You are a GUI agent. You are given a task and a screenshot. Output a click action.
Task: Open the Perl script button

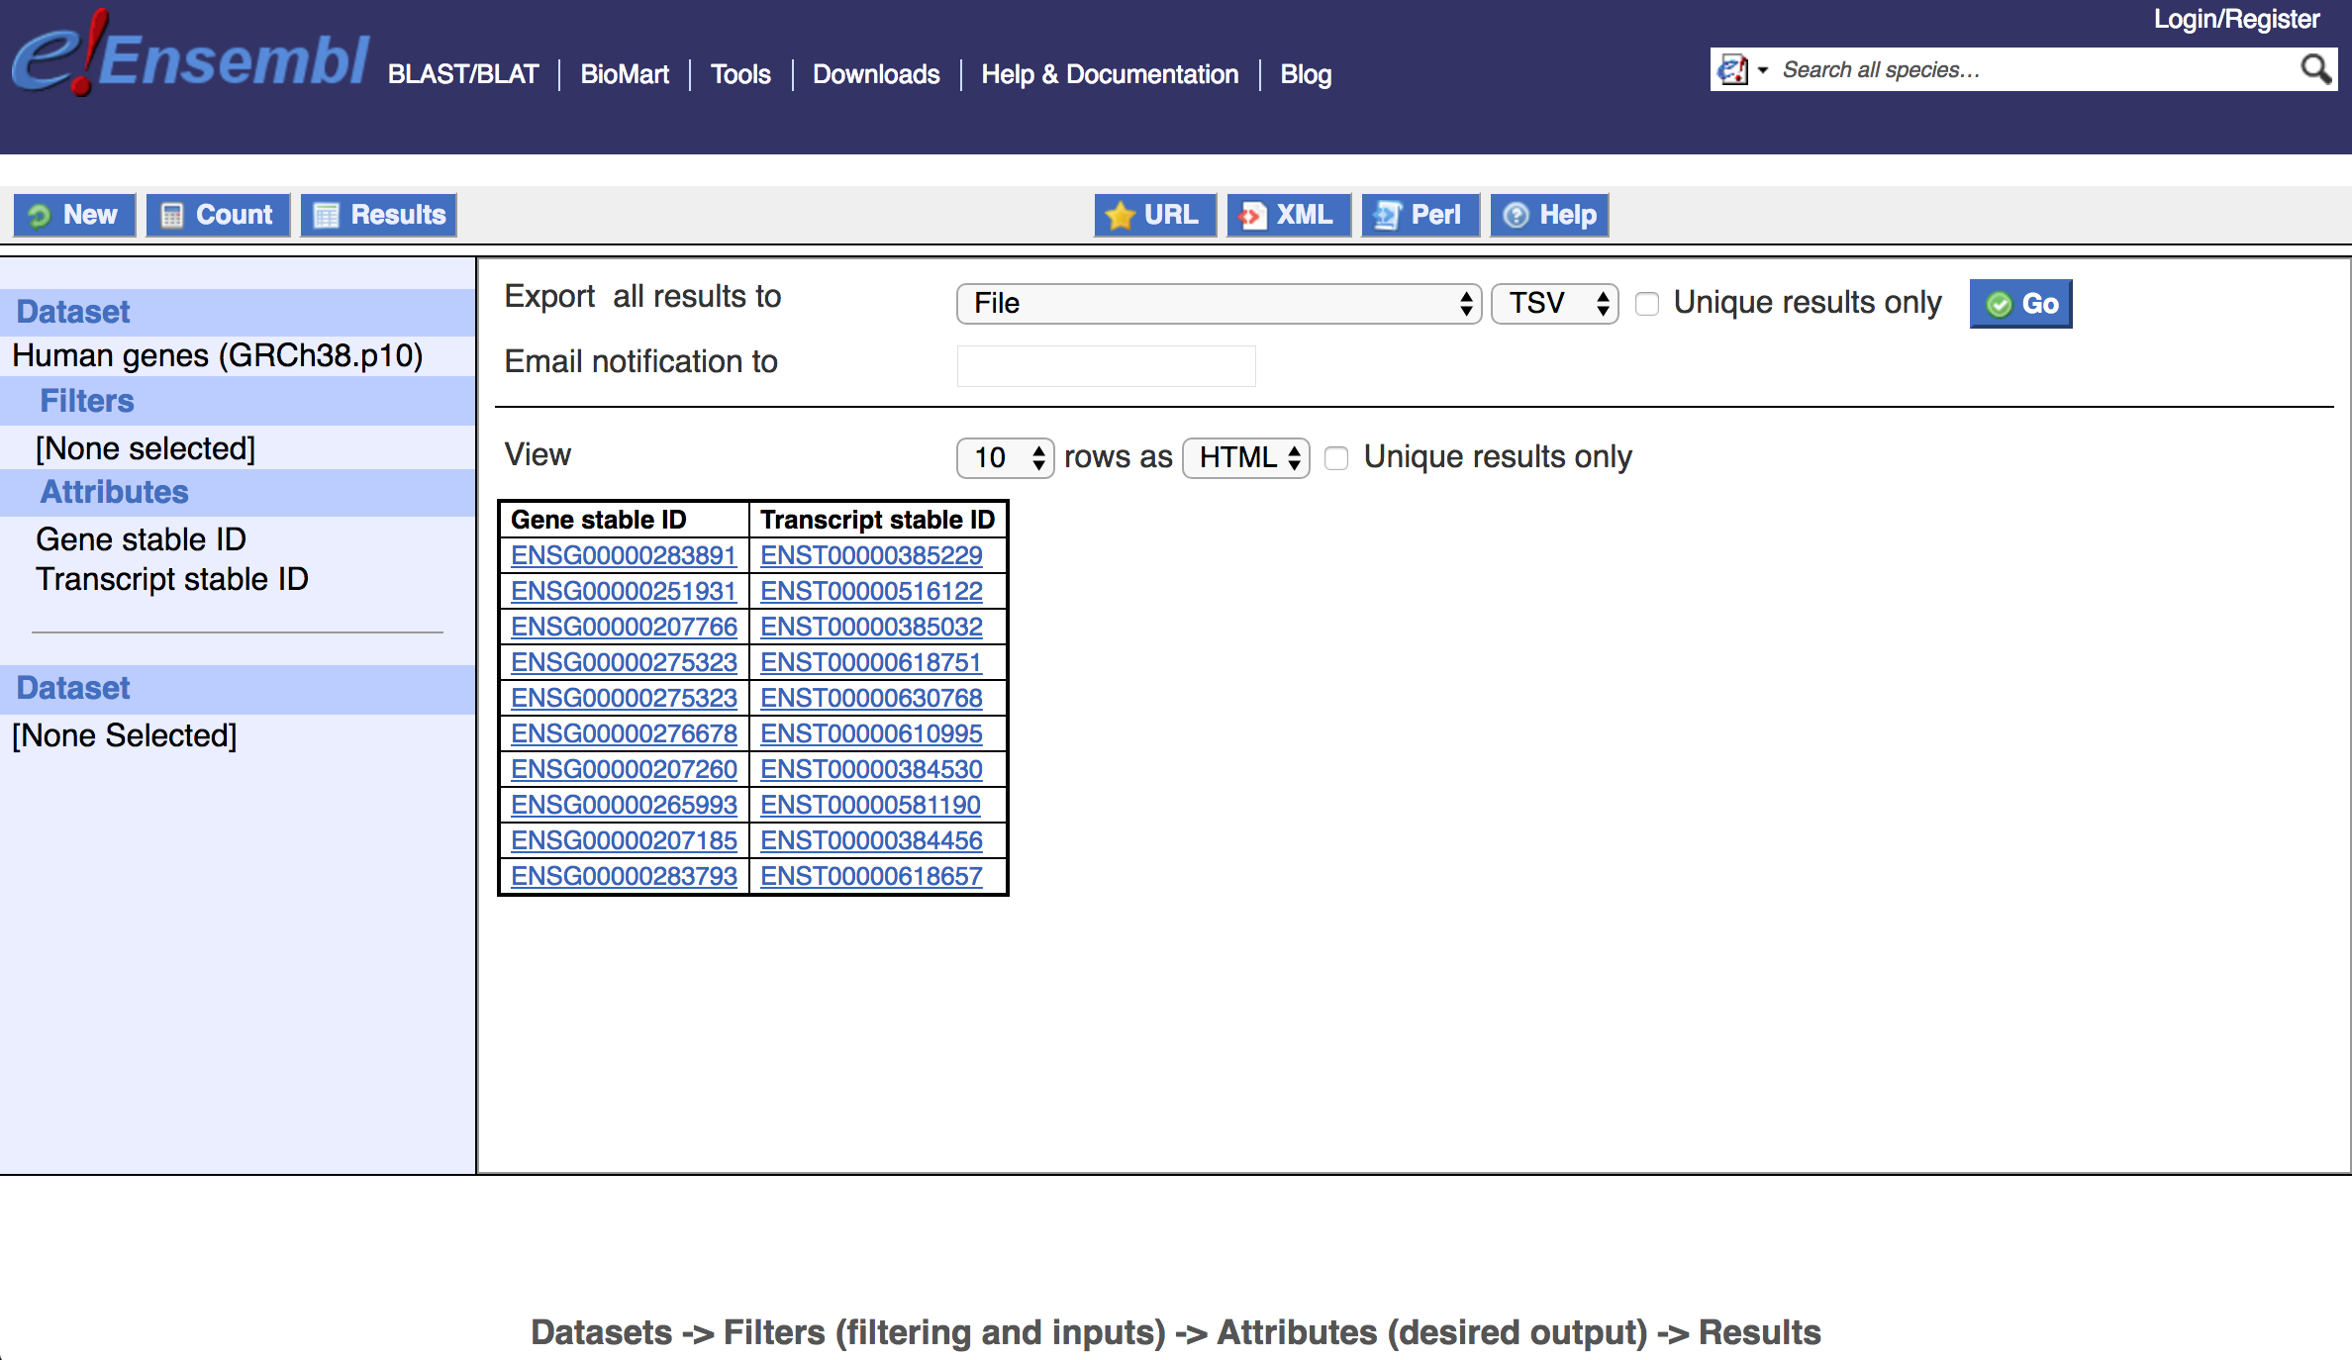pyautogui.click(x=1421, y=215)
